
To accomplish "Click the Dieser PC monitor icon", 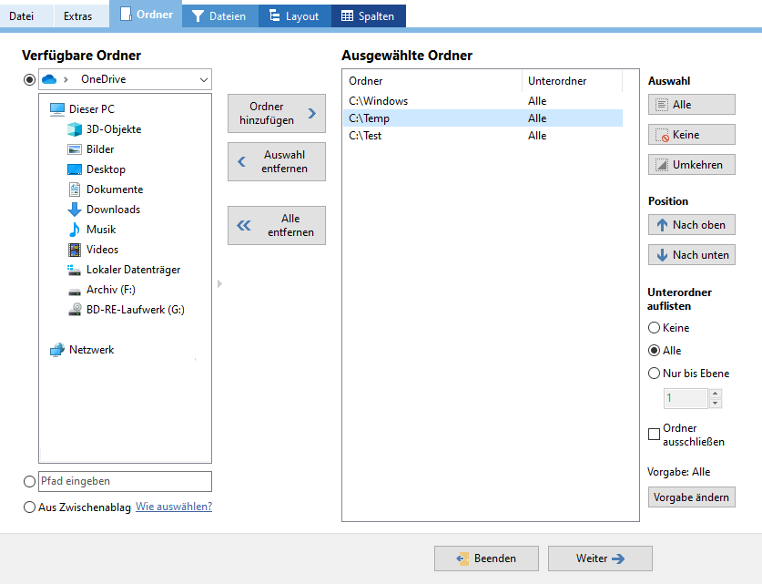I will tap(57, 109).
